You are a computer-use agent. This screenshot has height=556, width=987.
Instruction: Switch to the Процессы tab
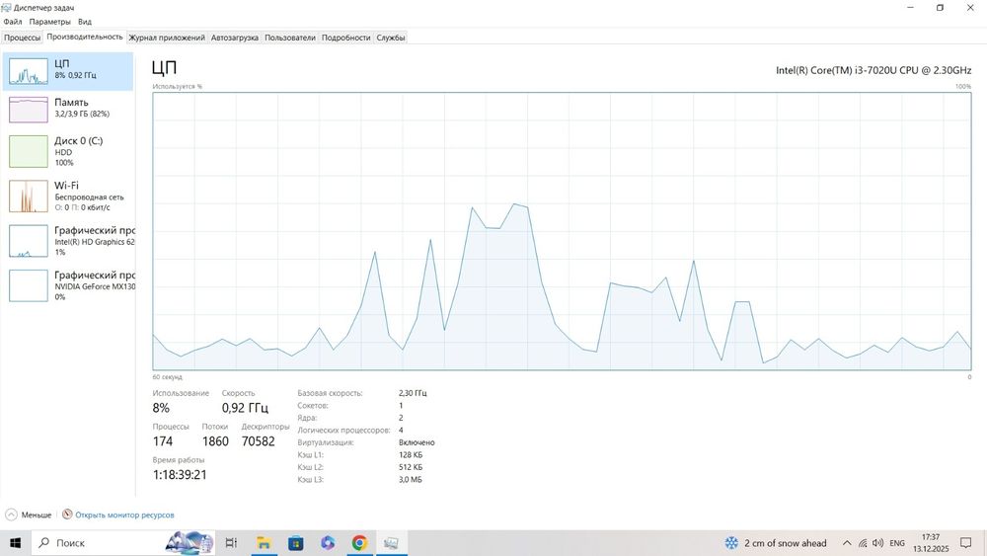[x=22, y=38]
